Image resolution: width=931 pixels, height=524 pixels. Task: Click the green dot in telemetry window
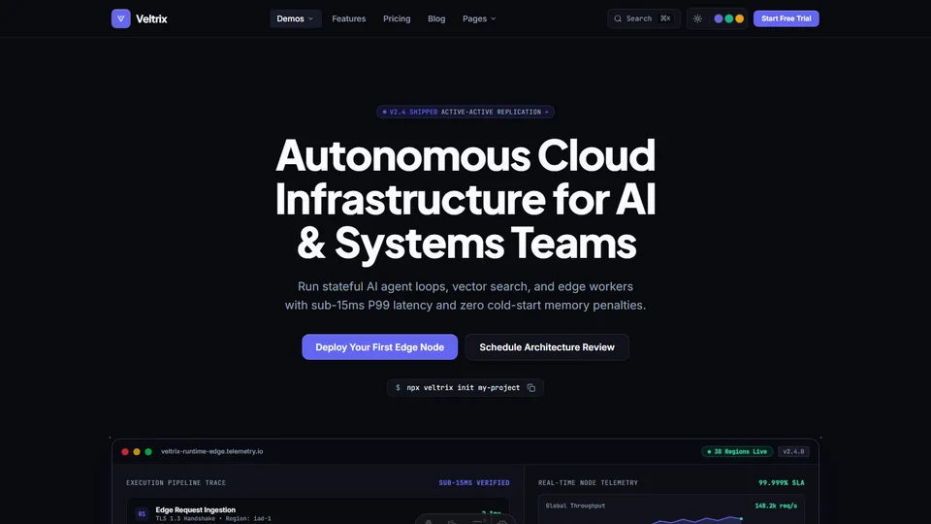148,451
